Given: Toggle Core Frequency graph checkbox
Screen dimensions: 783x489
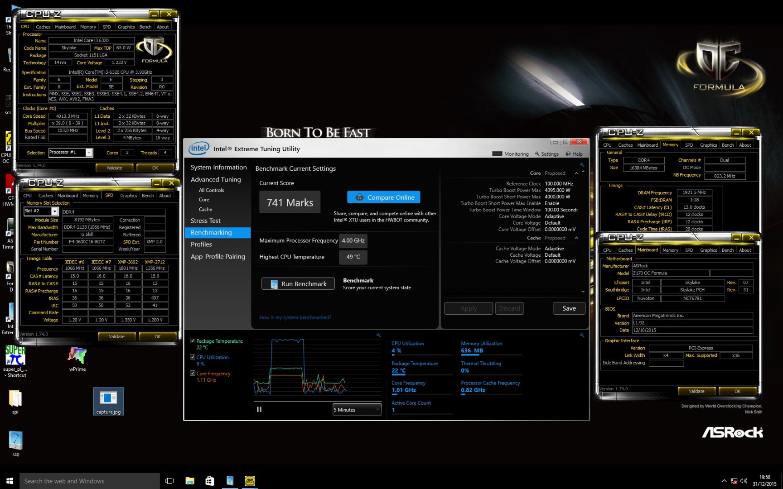Looking at the screenshot, I should pyautogui.click(x=193, y=373).
